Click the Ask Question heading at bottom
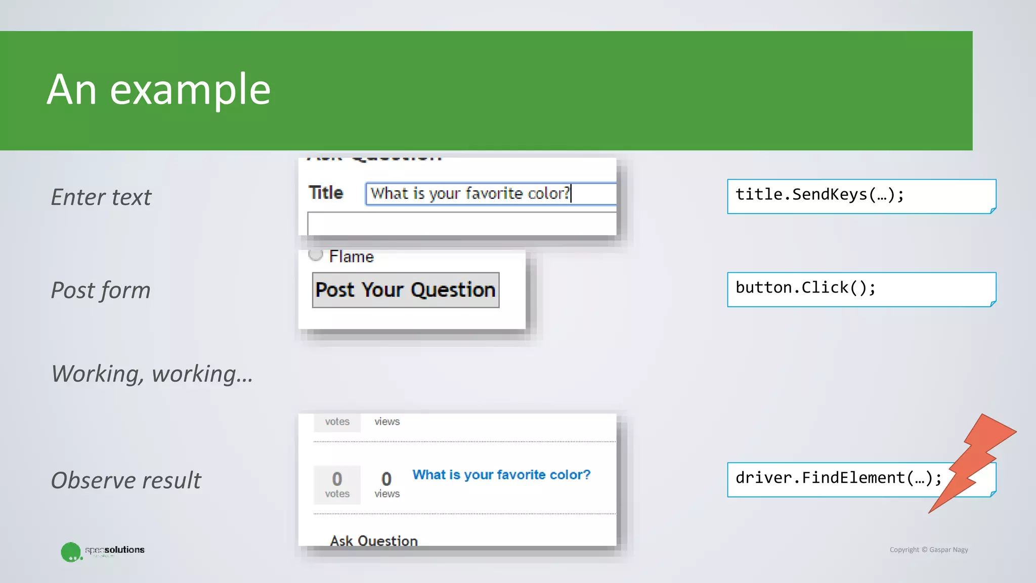1036x583 pixels. (x=374, y=540)
